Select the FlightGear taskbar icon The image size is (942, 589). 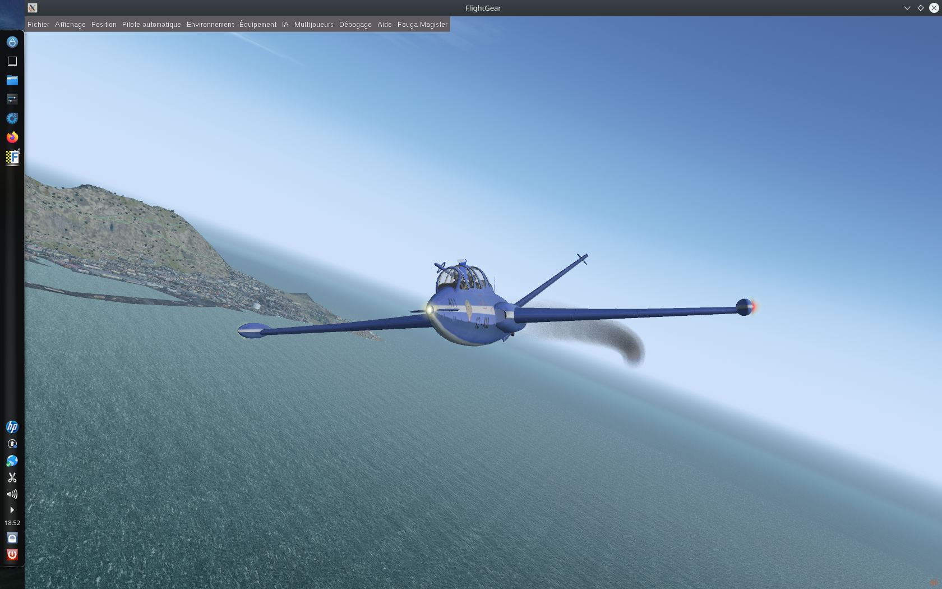click(x=12, y=157)
